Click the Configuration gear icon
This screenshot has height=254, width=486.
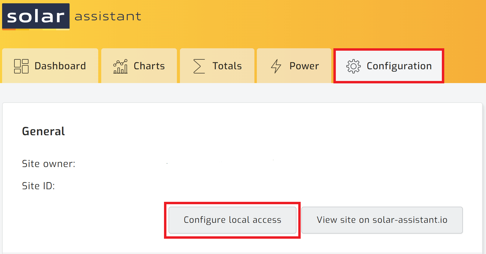pyautogui.click(x=354, y=66)
